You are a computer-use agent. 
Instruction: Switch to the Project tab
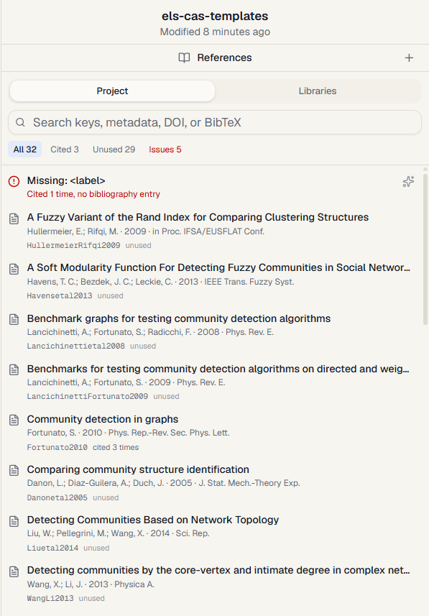(x=112, y=91)
